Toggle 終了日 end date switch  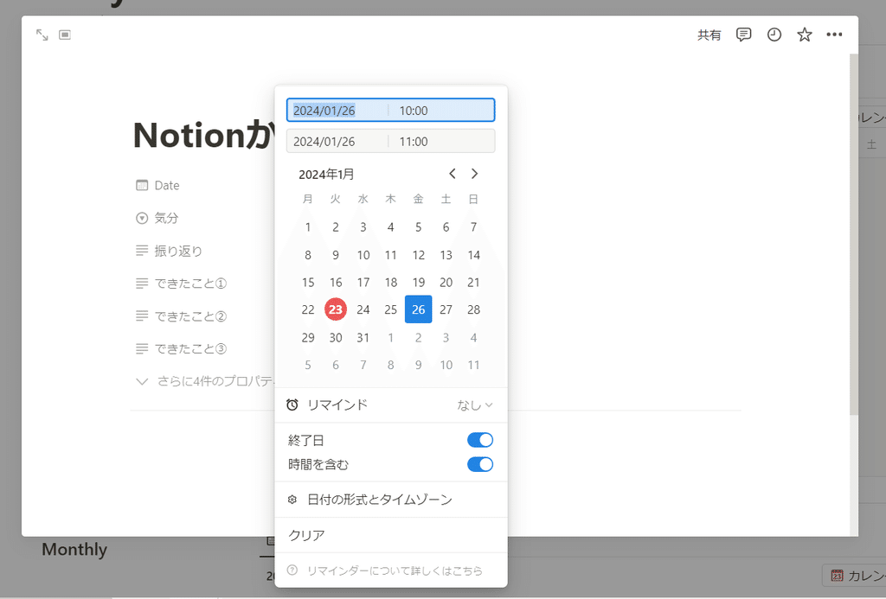480,440
